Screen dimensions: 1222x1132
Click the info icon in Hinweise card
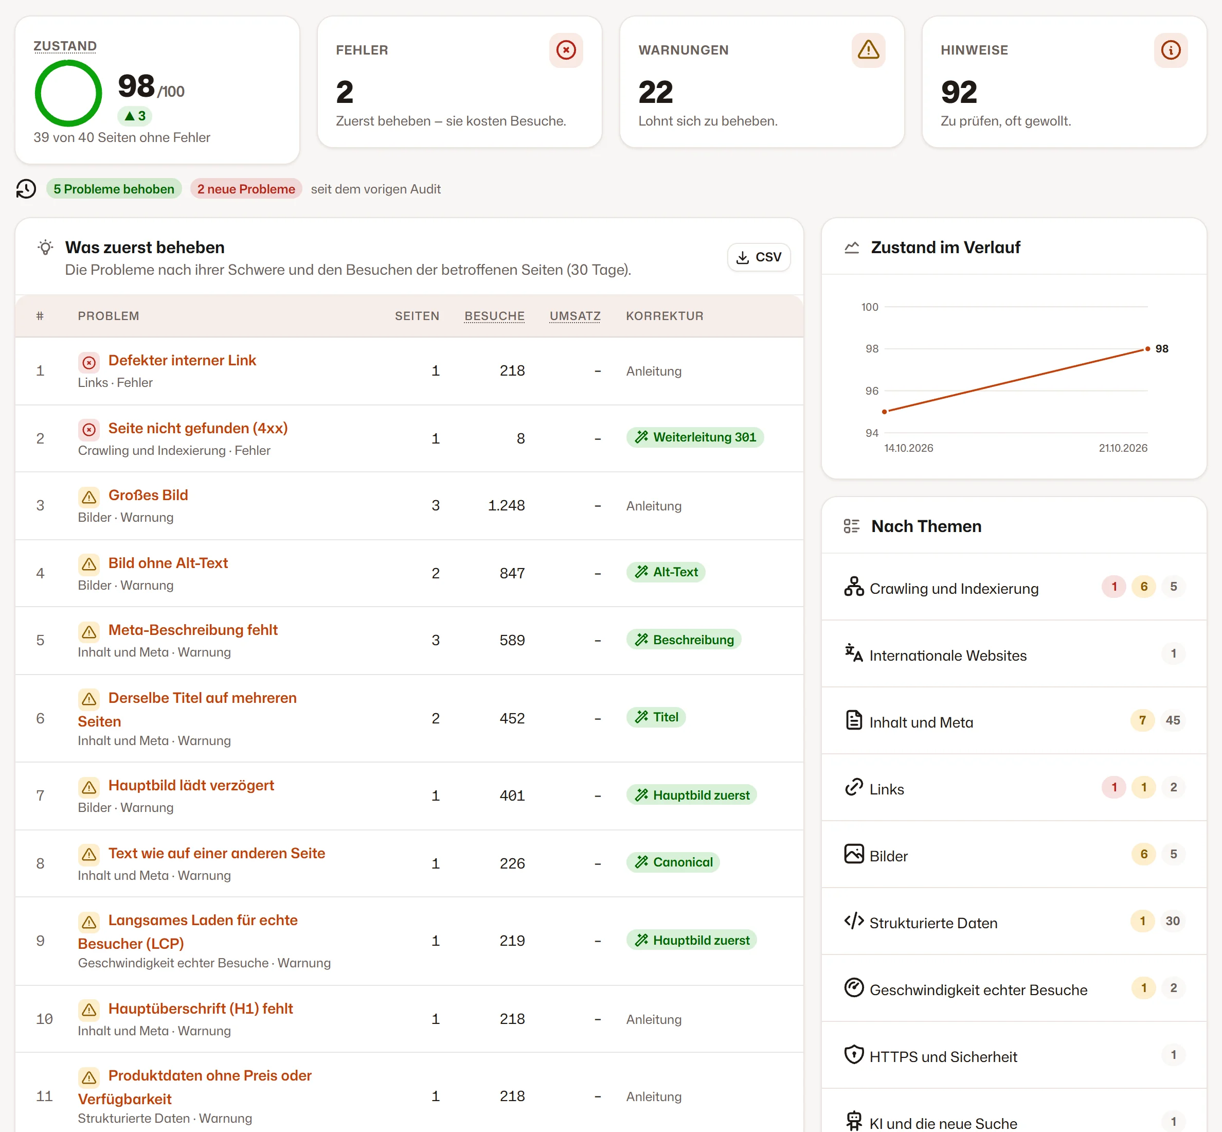click(x=1171, y=50)
